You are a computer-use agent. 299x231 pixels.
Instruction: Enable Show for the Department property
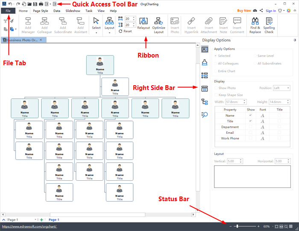250,127
